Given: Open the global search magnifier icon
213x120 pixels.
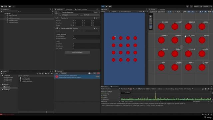Looking at the screenshot, I should 192,6.
